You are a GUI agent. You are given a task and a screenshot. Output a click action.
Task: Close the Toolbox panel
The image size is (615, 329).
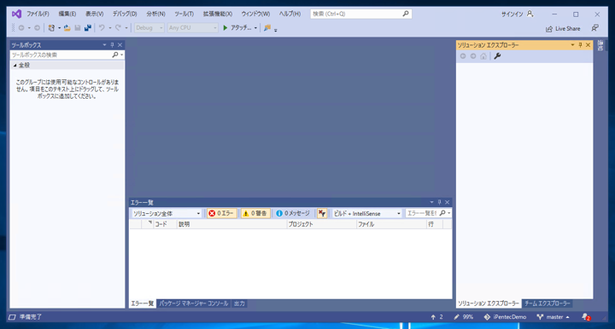(x=120, y=45)
